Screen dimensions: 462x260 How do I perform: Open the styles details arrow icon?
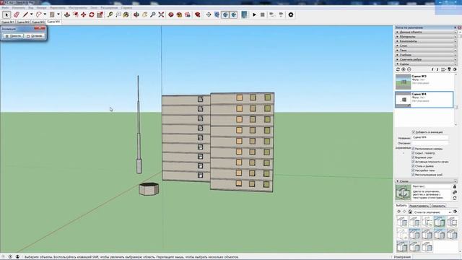[x=456, y=212]
